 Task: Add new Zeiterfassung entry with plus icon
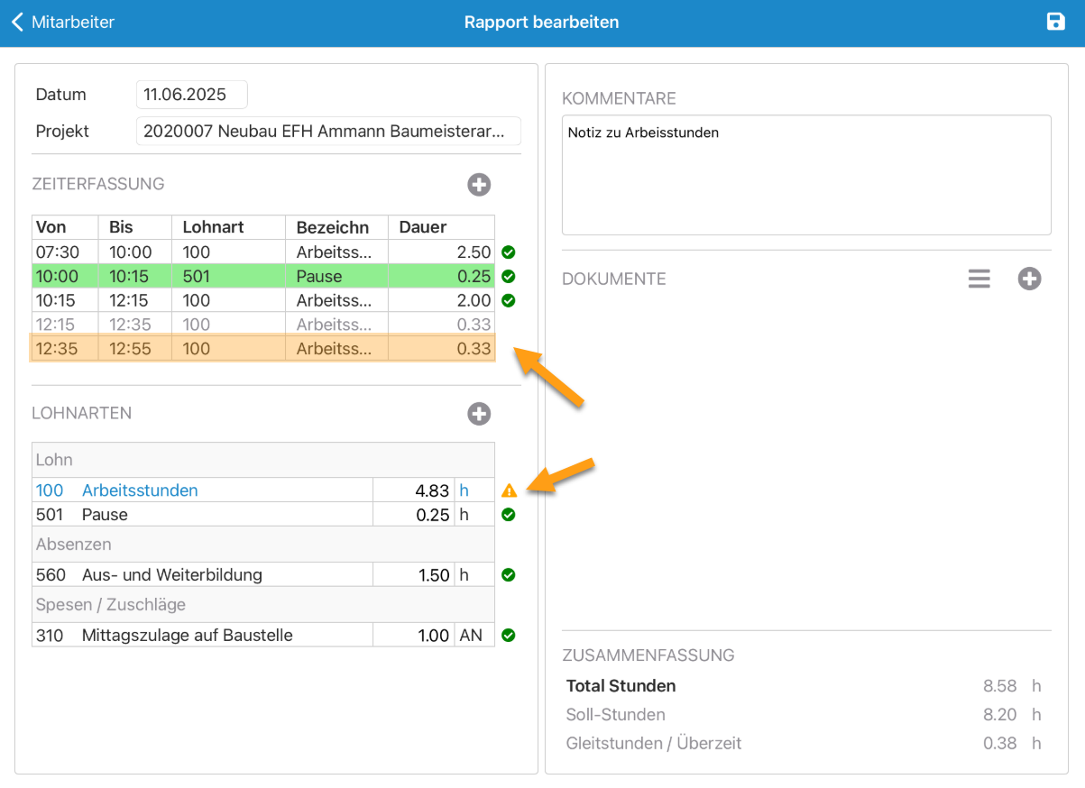479,185
